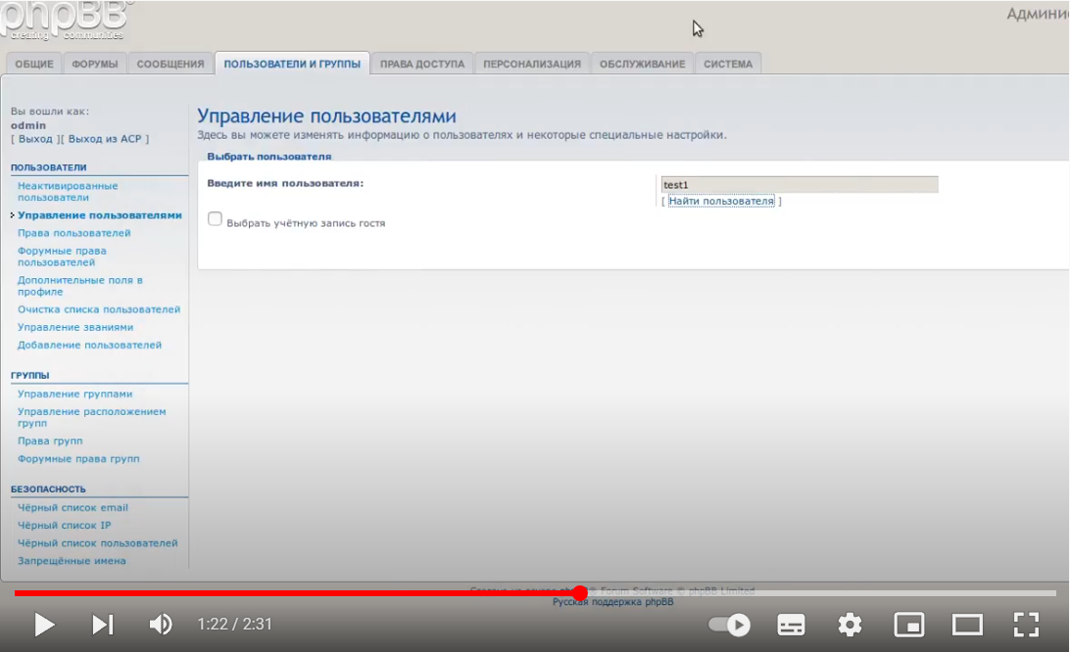Open 'Управление расположением групп' link
The image size is (1070, 652).
(91, 417)
